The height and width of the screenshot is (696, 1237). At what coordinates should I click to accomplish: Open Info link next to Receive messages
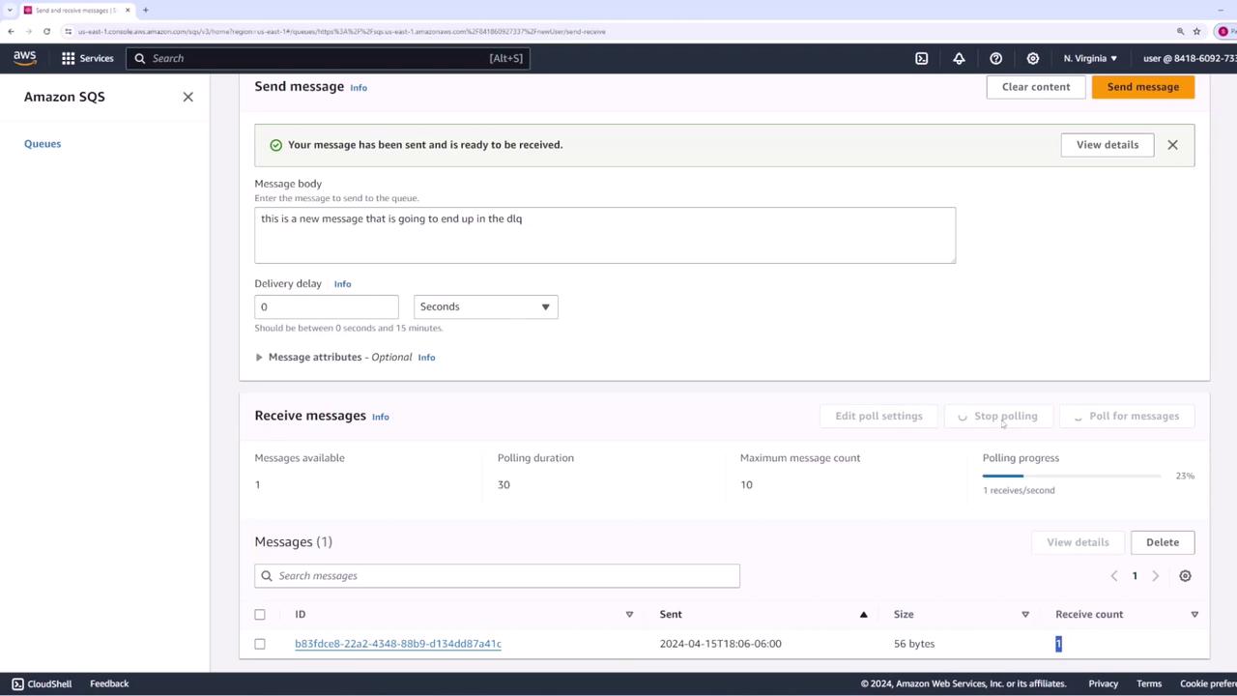pyautogui.click(x=381, y=418)
